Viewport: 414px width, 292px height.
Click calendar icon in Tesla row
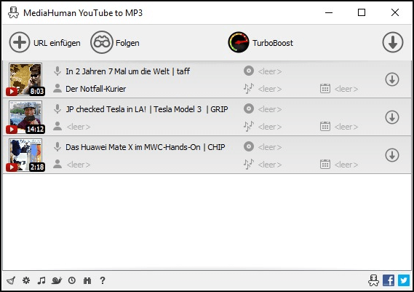coord(325,127)
